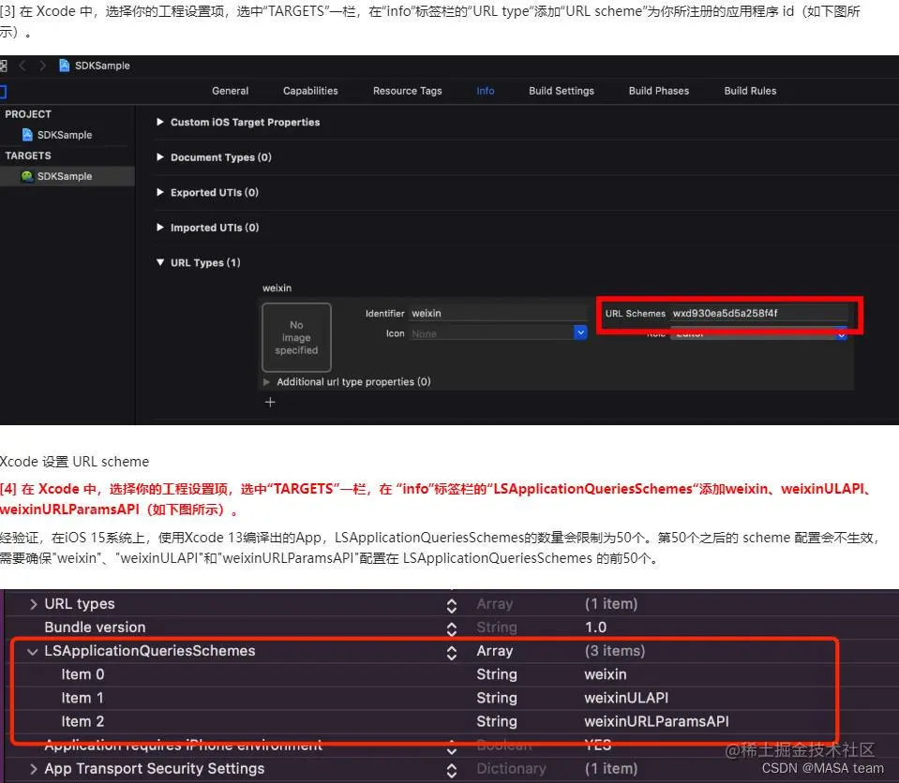Expand the Document Types section
Image resolution: width=899 pixels, height=783 pixels.
point(160,157)
